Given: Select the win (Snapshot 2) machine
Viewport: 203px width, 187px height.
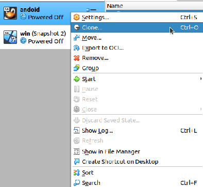Looking at the screenshot, I should (35, 37).
